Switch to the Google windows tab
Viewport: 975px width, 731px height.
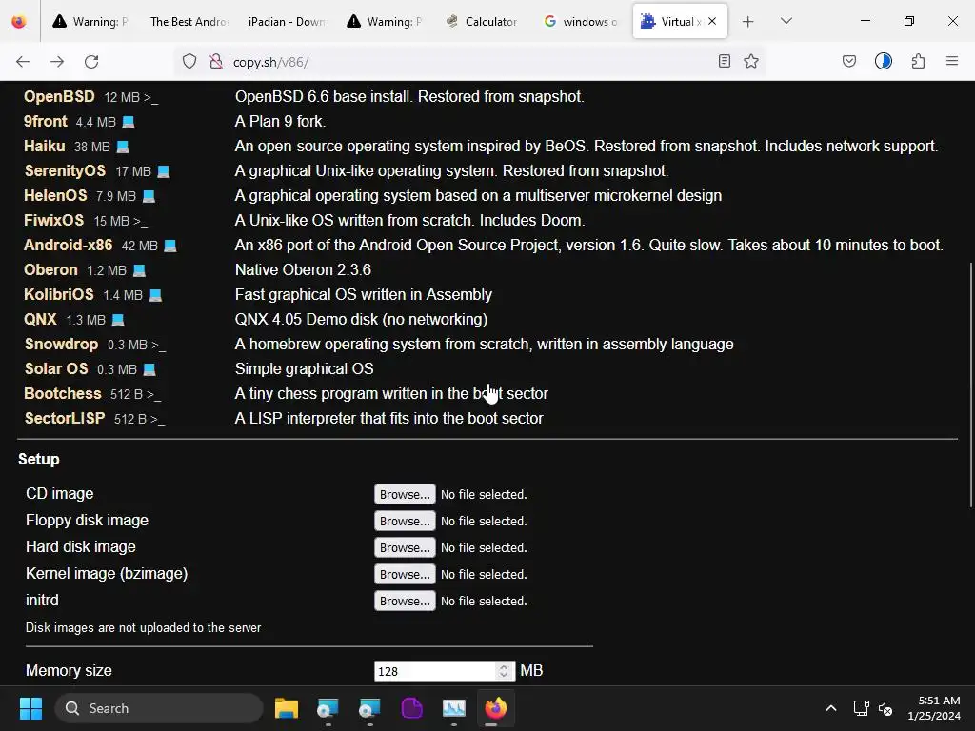pyautogui.click(x=580, y=21)
